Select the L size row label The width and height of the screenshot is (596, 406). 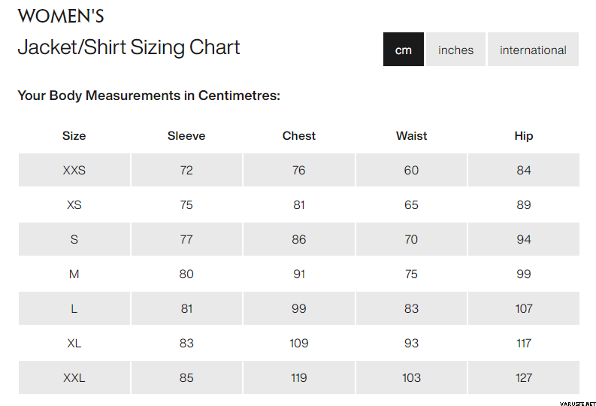[x=74, y=309]
